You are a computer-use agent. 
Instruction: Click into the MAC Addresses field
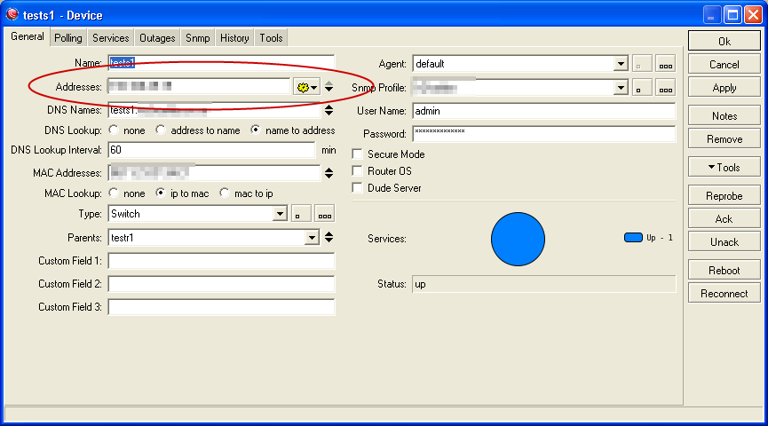click(214, 173)
